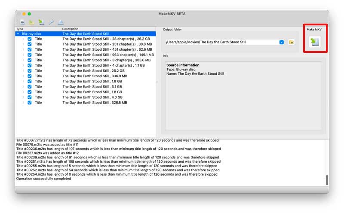Open the output folder path dropdown
Image resolution: width=344 pixels, height=213 pixels.
click(x=281, y=42)
